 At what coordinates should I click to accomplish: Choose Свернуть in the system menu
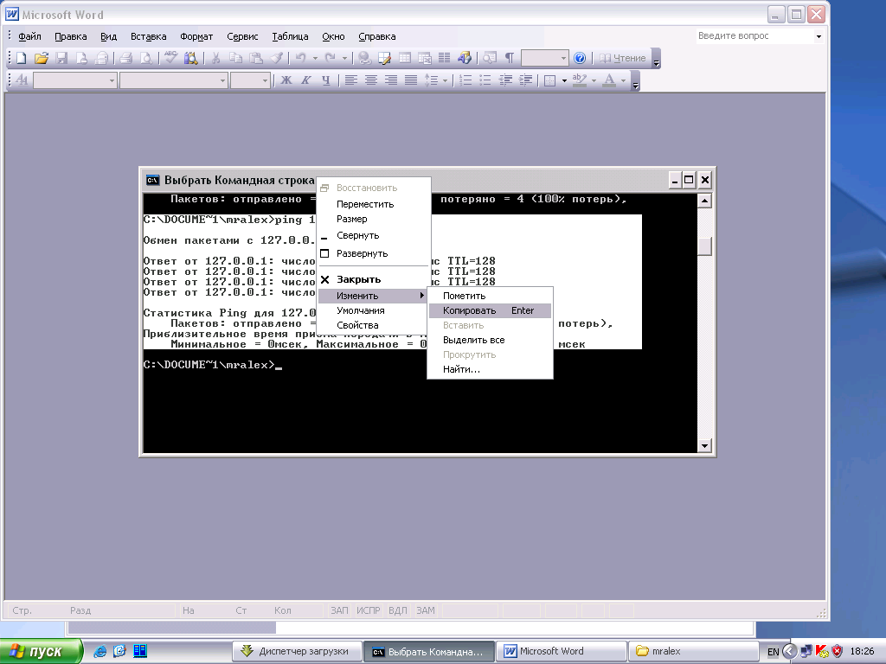(x=373, y=235)
